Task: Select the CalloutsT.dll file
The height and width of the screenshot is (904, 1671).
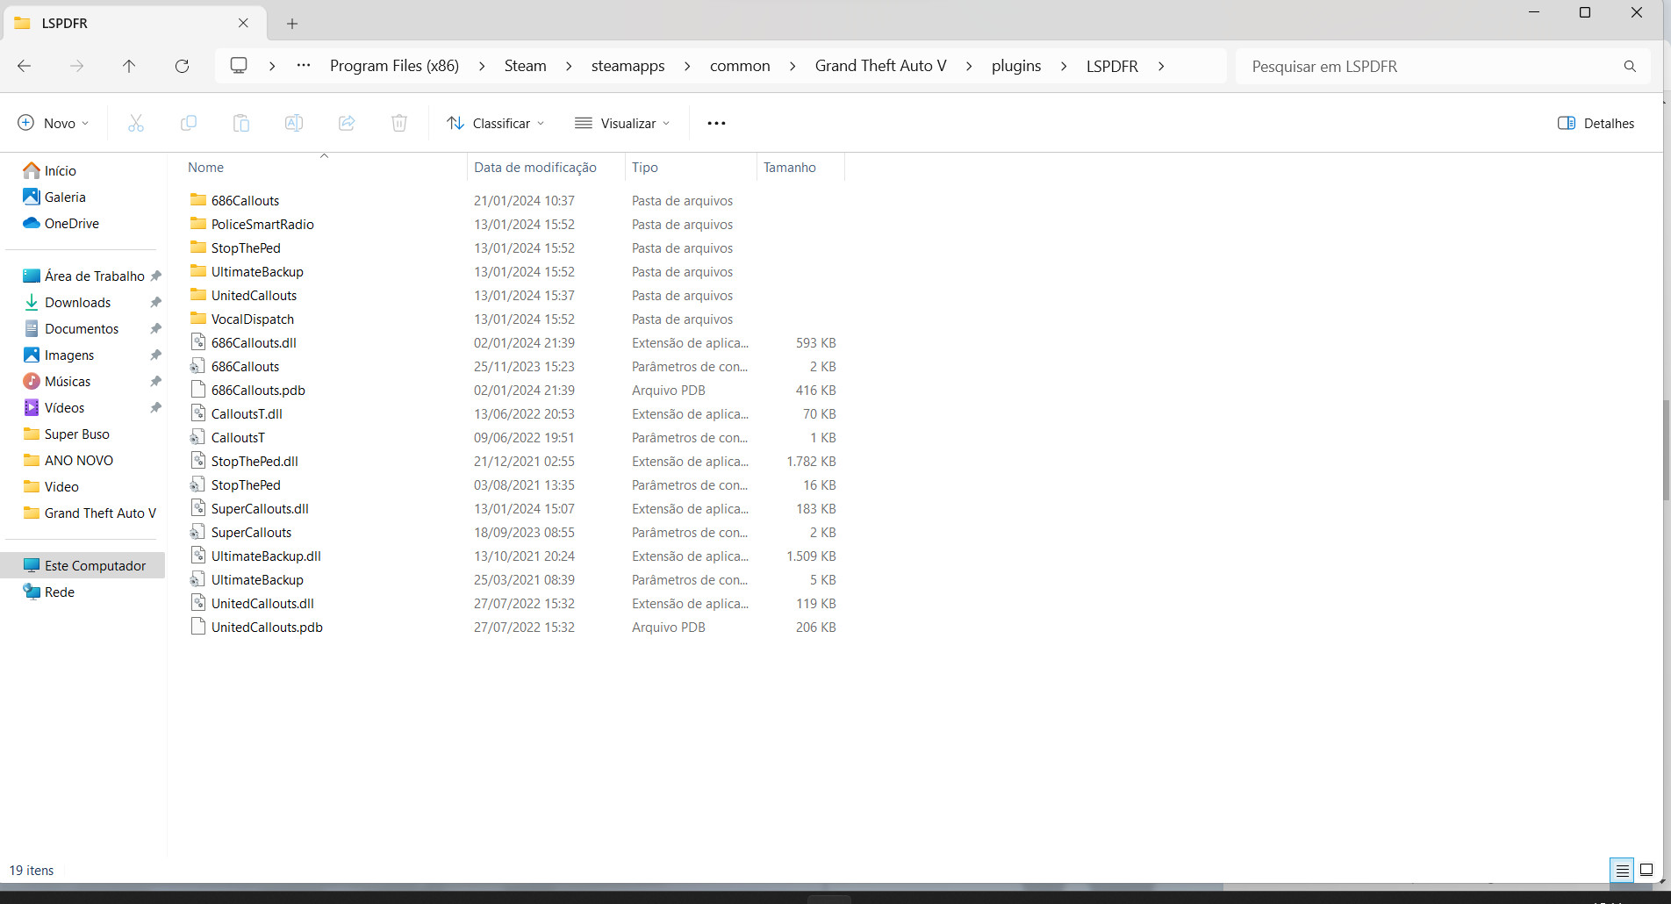Action: click(247, 414)
